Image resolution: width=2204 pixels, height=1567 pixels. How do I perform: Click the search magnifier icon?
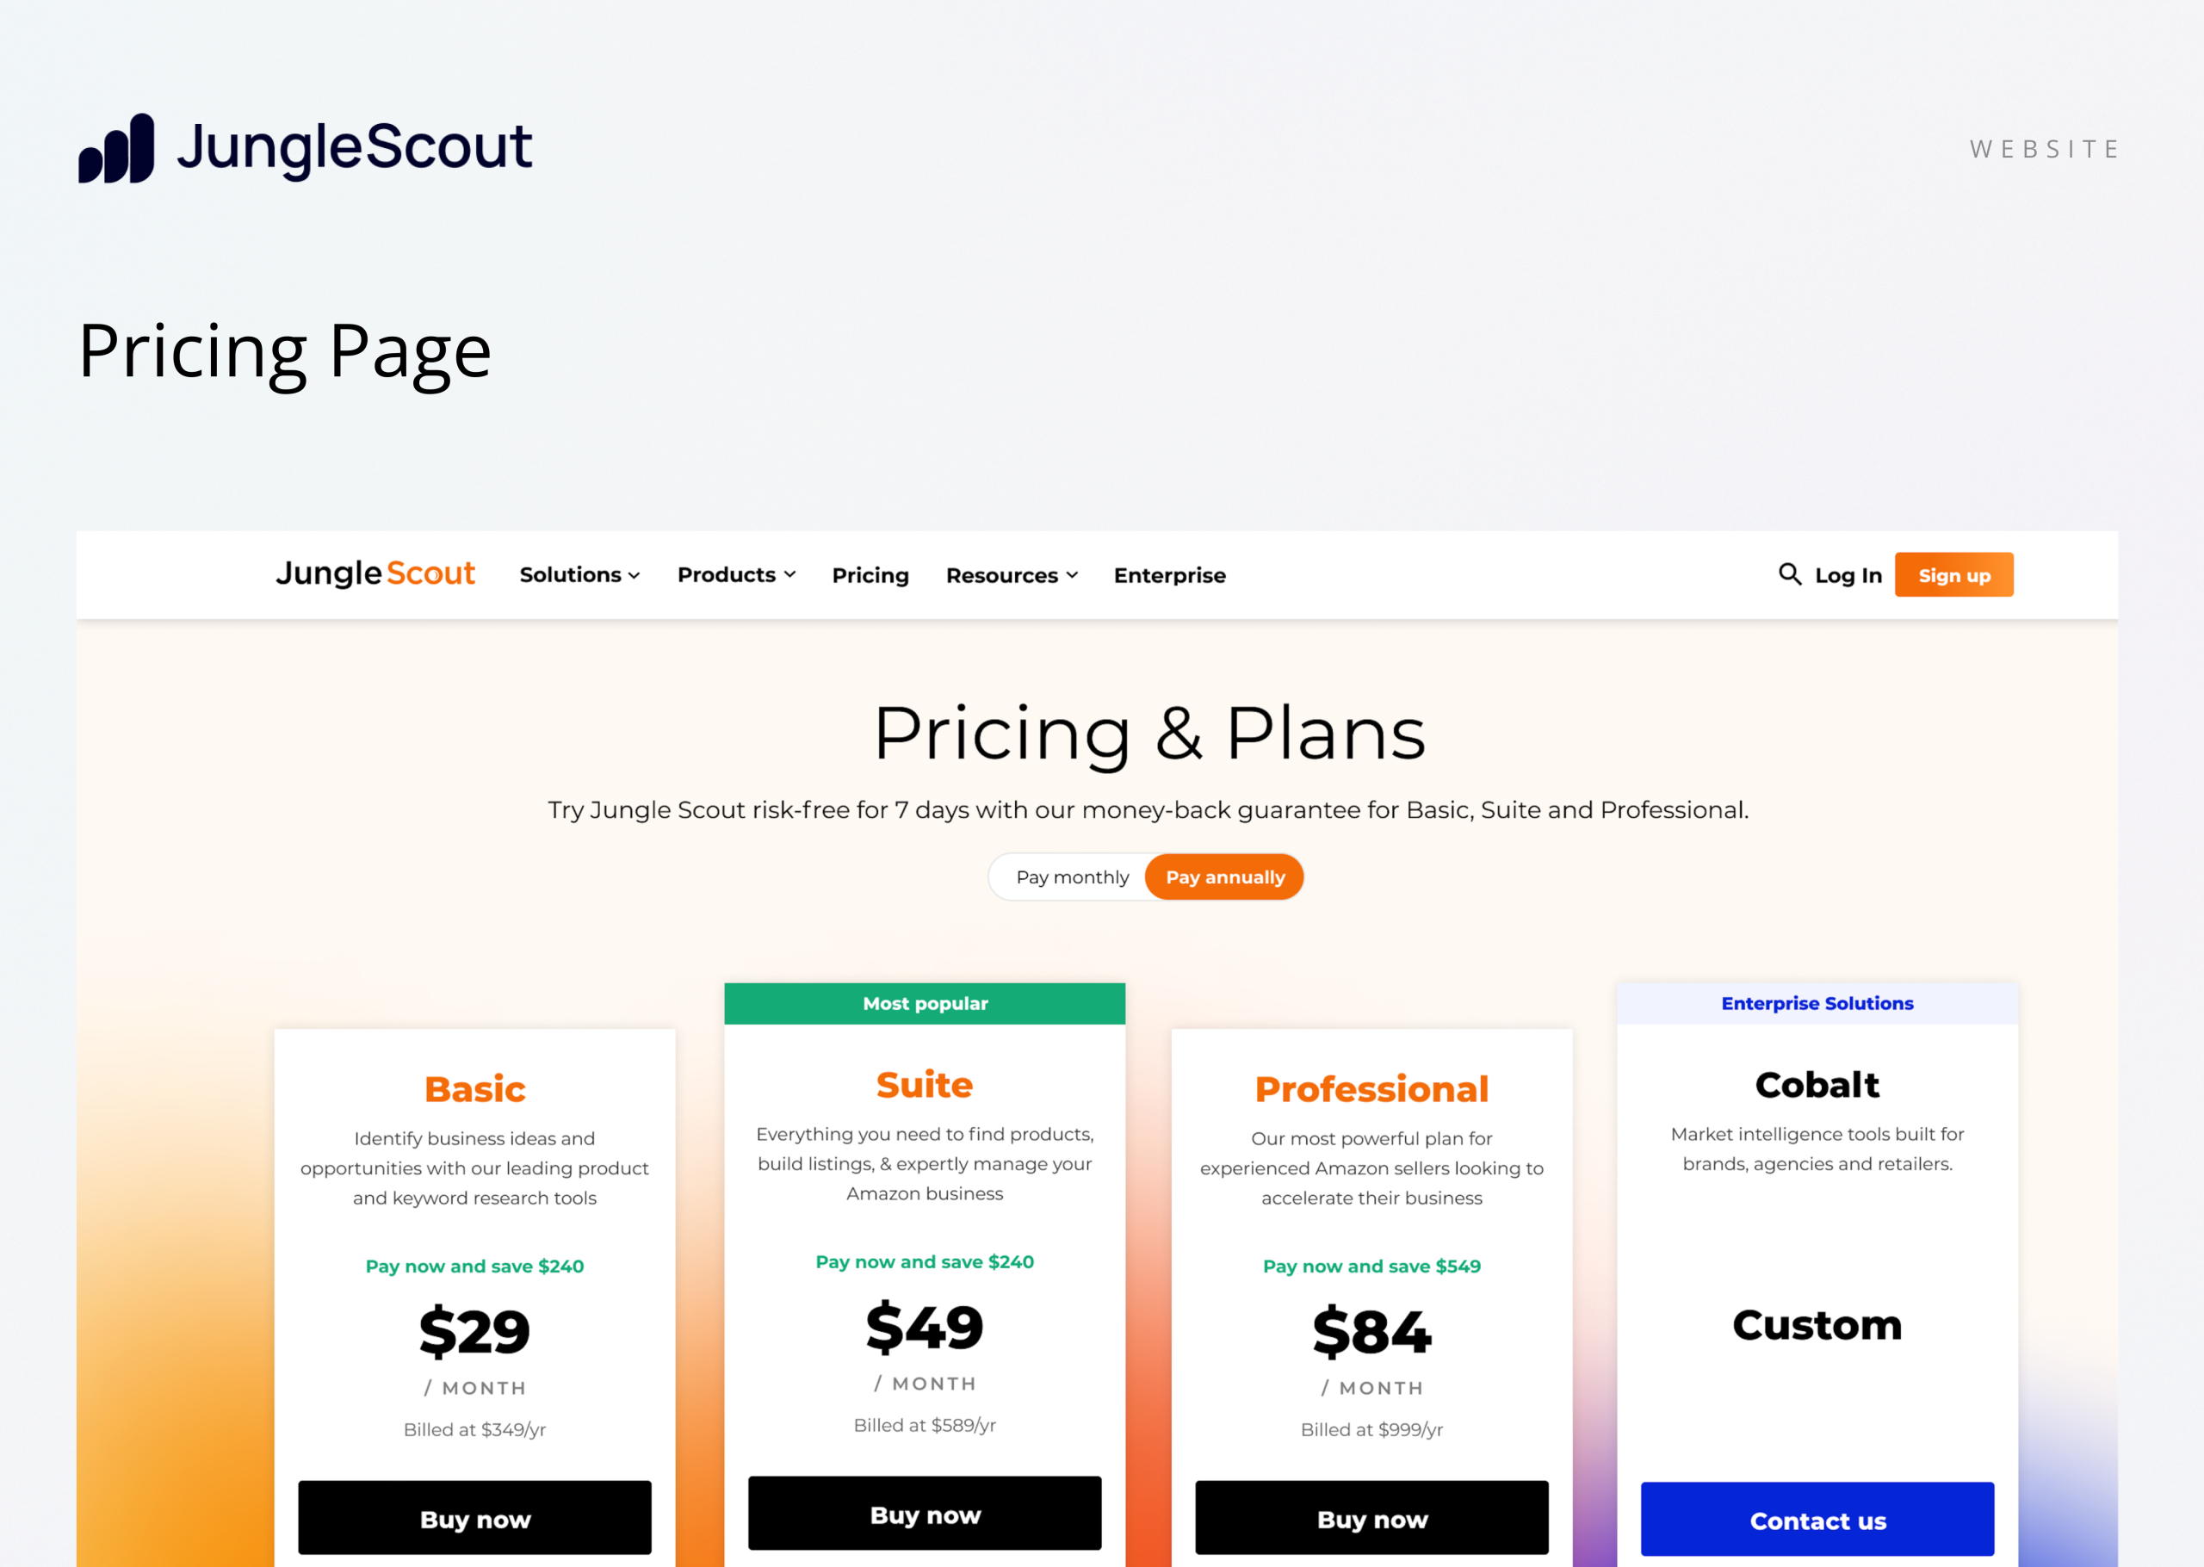[x=1789, y=574]
